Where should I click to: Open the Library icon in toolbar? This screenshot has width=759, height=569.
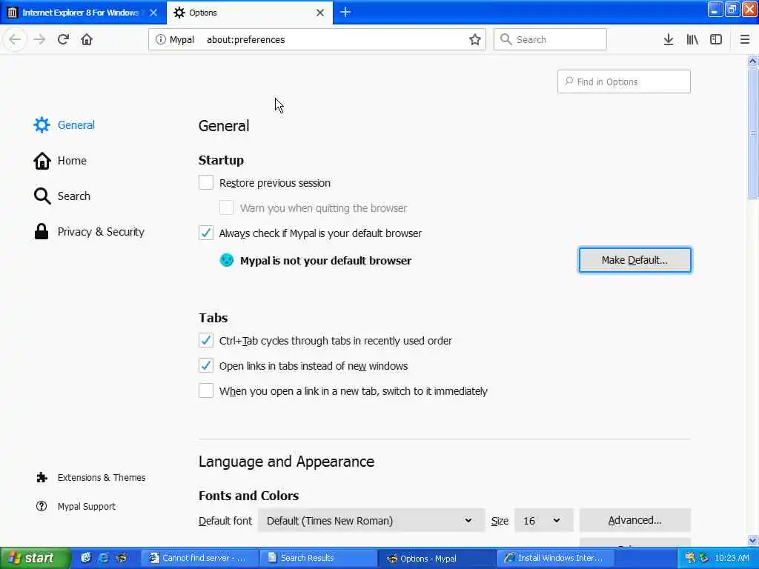tap(692, 40)
